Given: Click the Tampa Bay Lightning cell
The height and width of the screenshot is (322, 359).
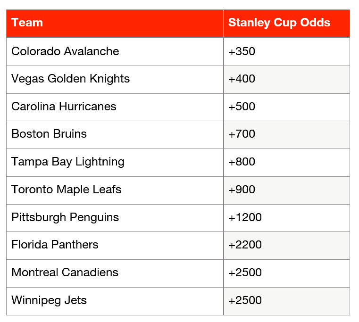Looking at the screenshot, I should [68, 162].
